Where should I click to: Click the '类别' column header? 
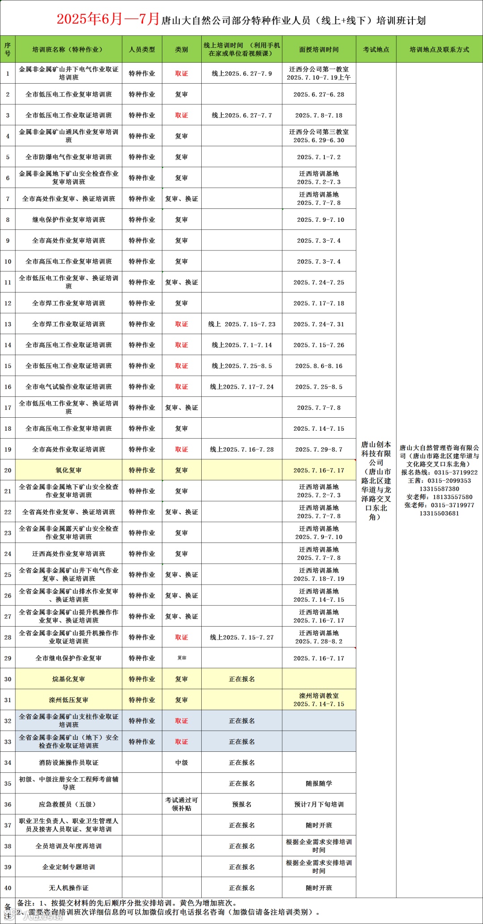pyautogui.click(x=182, y=49)
